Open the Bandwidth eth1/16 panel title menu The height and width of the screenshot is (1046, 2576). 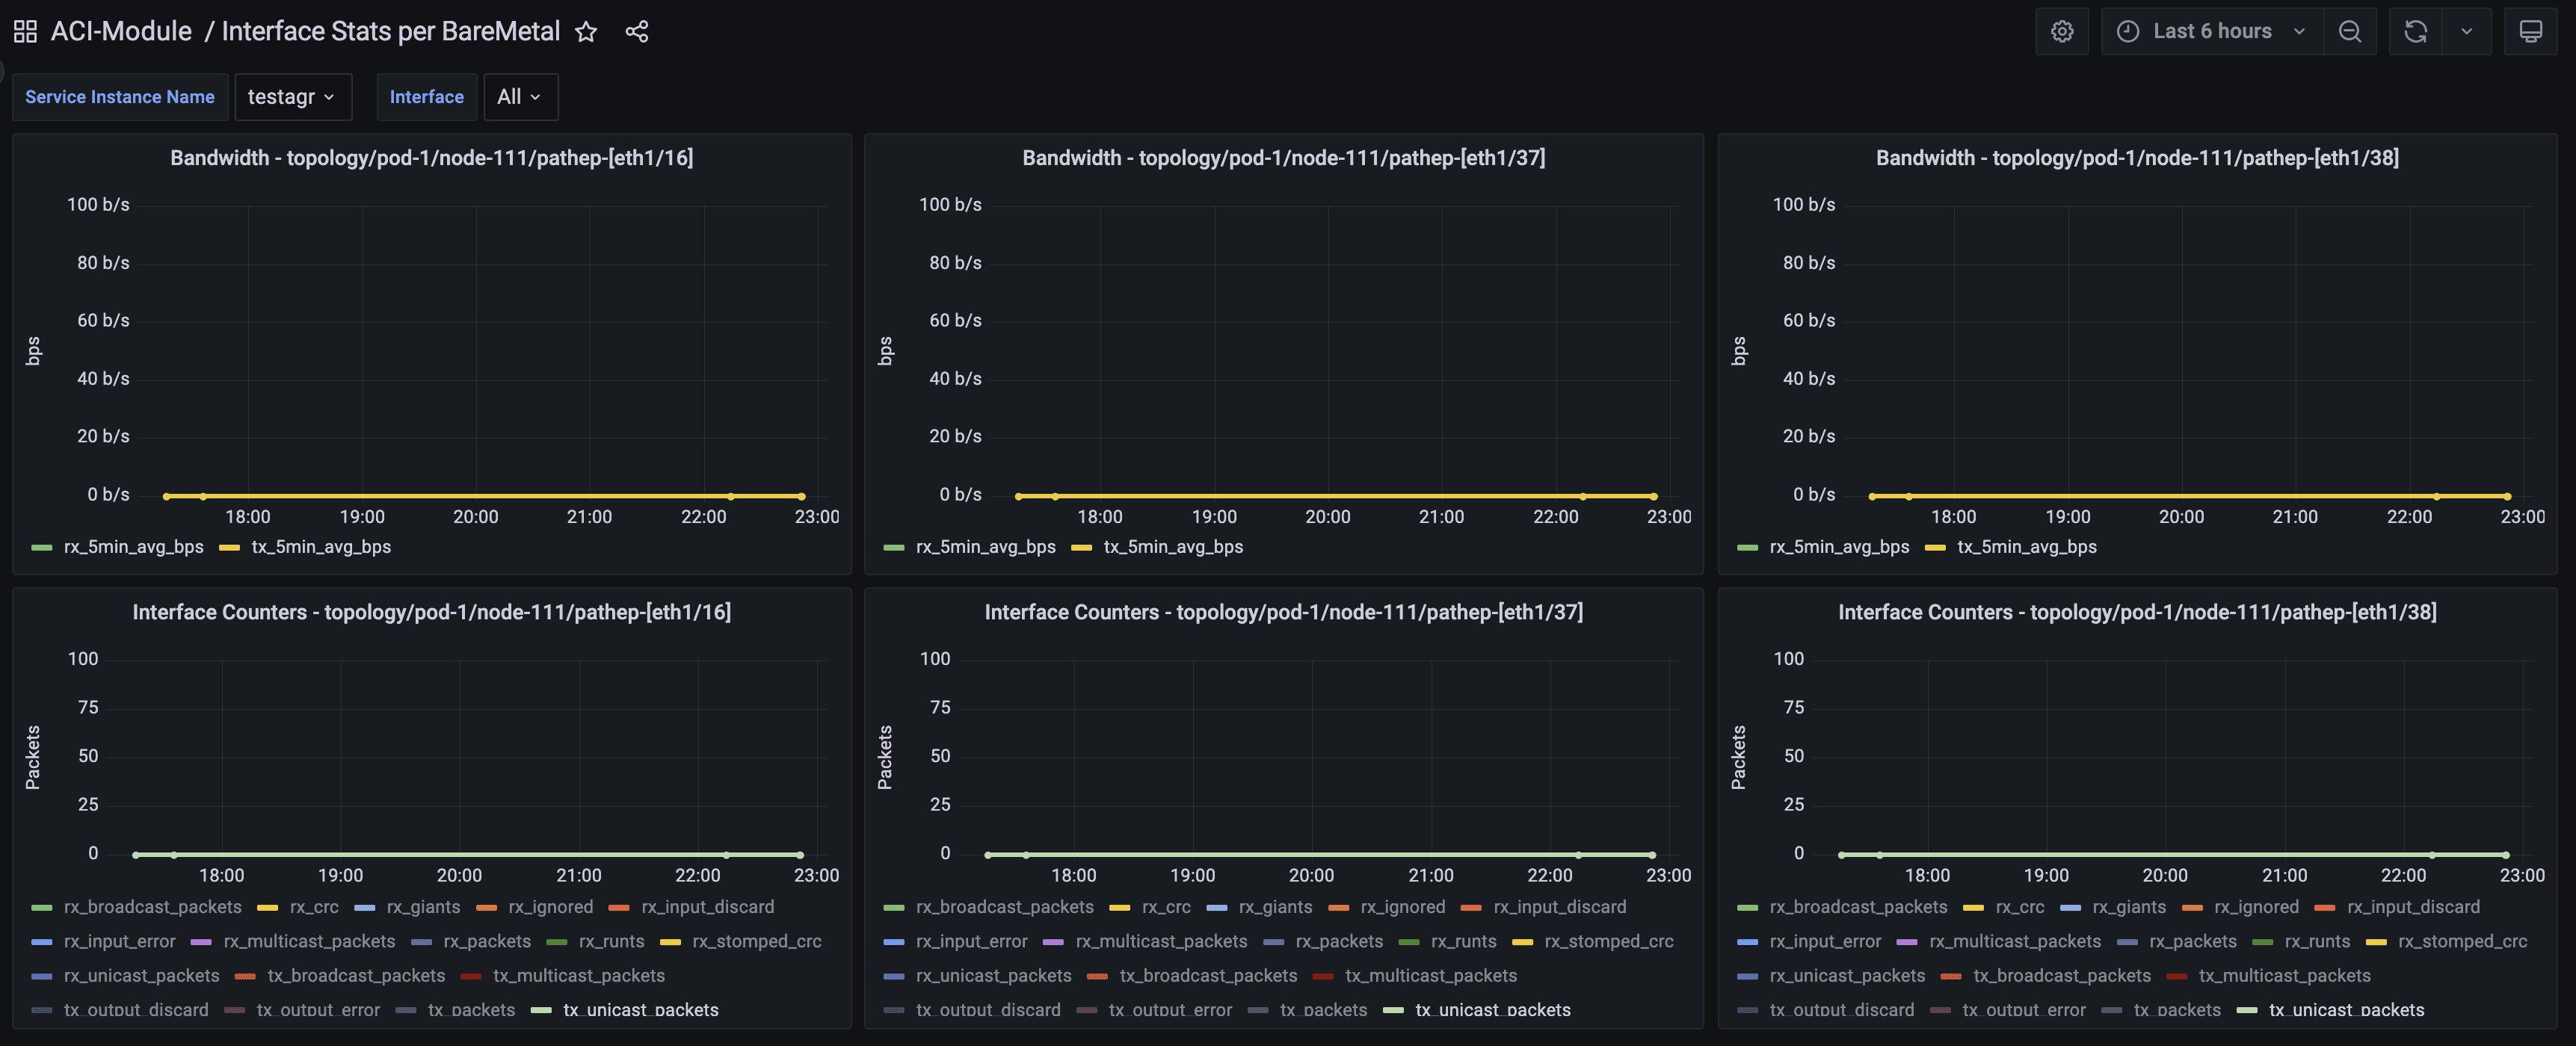click(x=431, y=158)
